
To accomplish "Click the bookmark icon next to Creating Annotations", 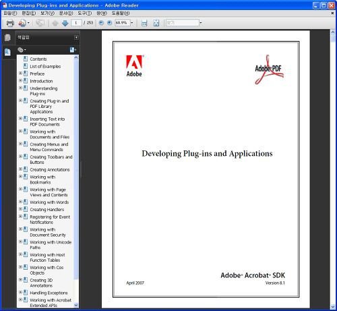I will coord(26,169).
